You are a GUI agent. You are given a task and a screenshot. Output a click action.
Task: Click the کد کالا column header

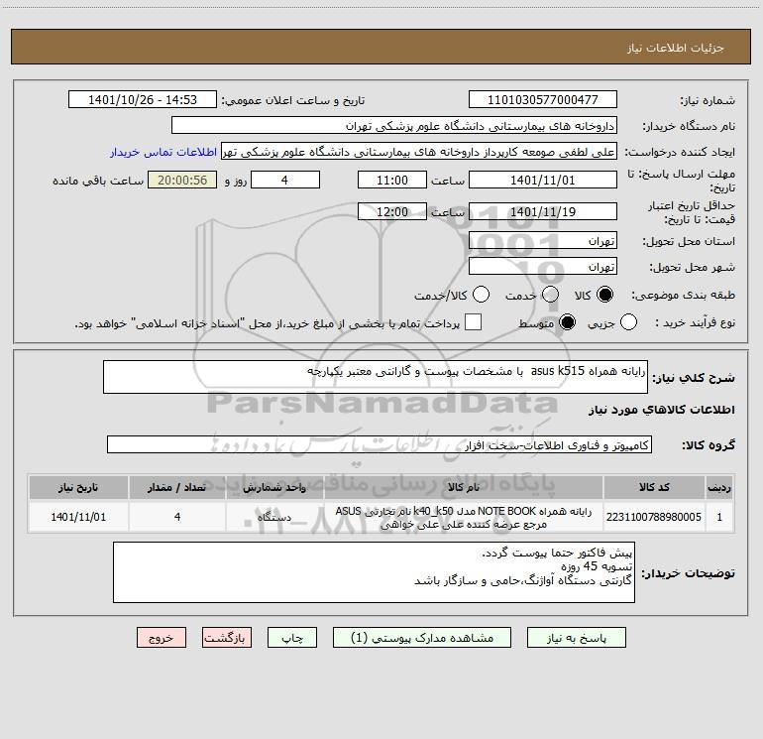point(654,487)
